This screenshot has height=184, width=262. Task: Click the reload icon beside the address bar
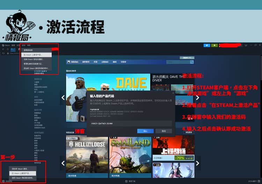3,53
